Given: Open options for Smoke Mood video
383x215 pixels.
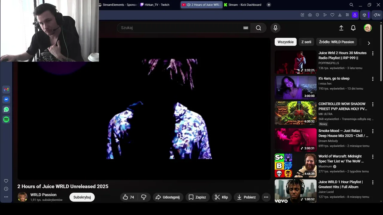Looking at the screenshot, I should [x=373, y=131].
